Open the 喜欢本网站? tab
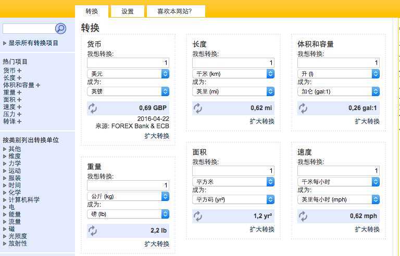The height and width of the screenshot is (256, 400). point(174,11)
